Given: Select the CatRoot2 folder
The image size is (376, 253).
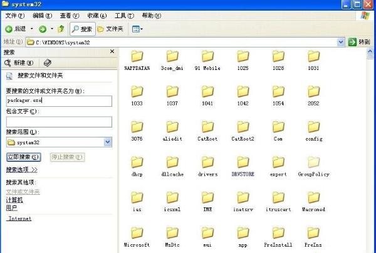Looking at the screenshot, I should pyautogui.click(x=243, y=128).
